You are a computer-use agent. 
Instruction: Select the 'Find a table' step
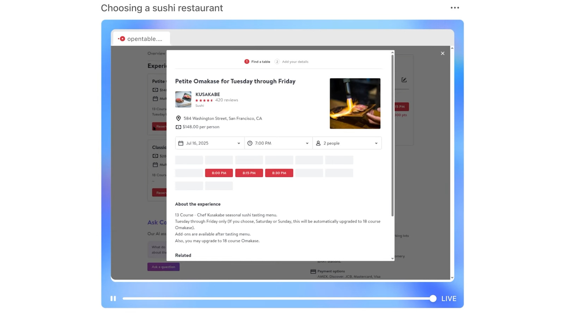coord(257,61)
